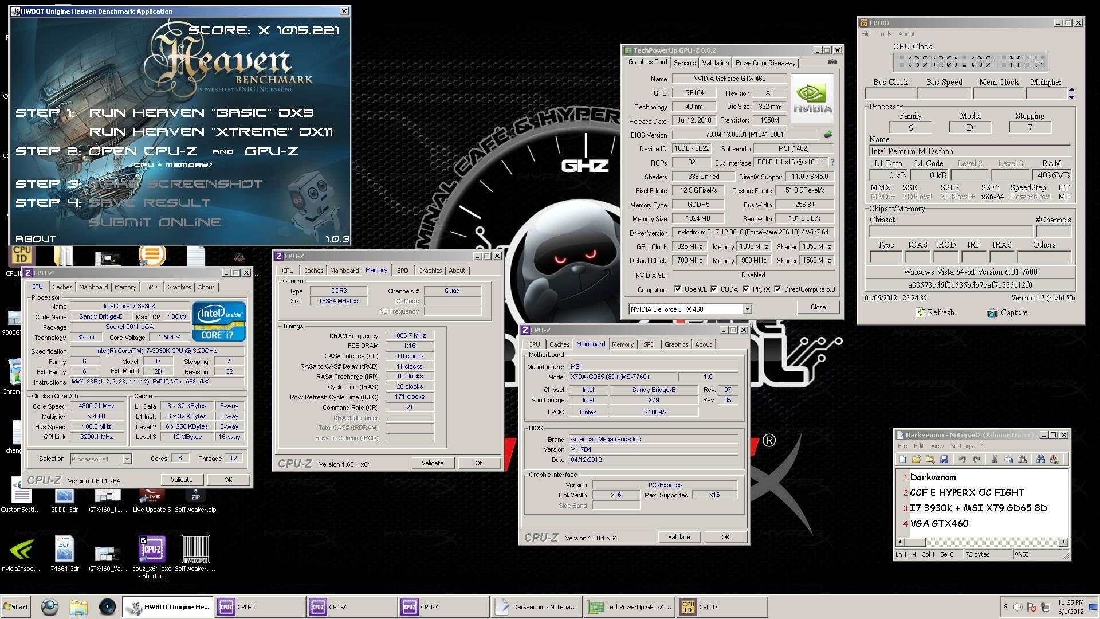The height and width of the screenshot is (619, 1100).
Task: Click the text line "VGA GTX460" in Notepad2
Action: pos(939,523)
